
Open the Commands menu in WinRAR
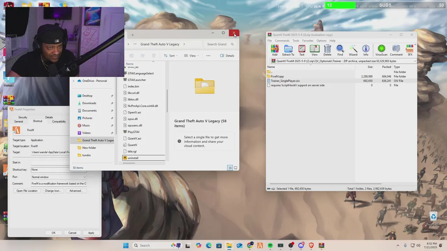tap(282, 41)
